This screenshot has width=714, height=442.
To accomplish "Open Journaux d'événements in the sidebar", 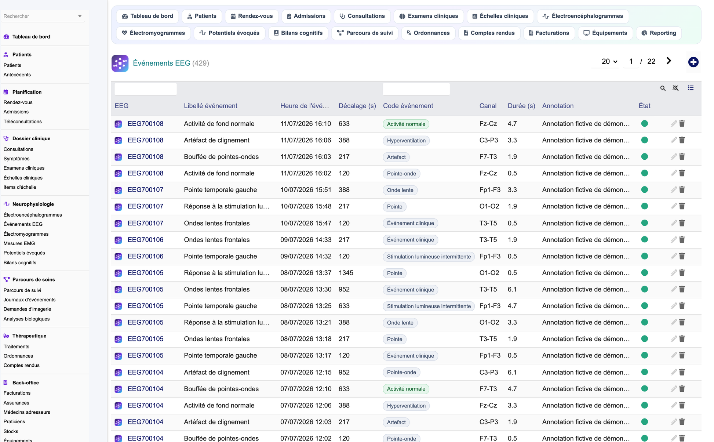I will [x=29, y=300].
